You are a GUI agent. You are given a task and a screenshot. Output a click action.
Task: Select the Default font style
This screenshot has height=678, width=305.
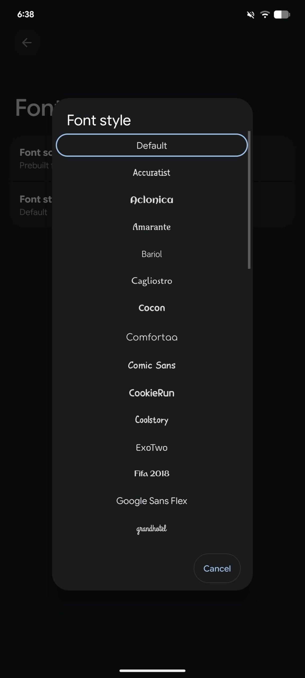152,145
